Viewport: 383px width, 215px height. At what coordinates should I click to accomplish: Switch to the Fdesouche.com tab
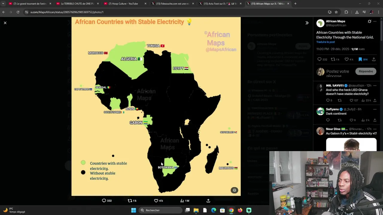[173, 4]
